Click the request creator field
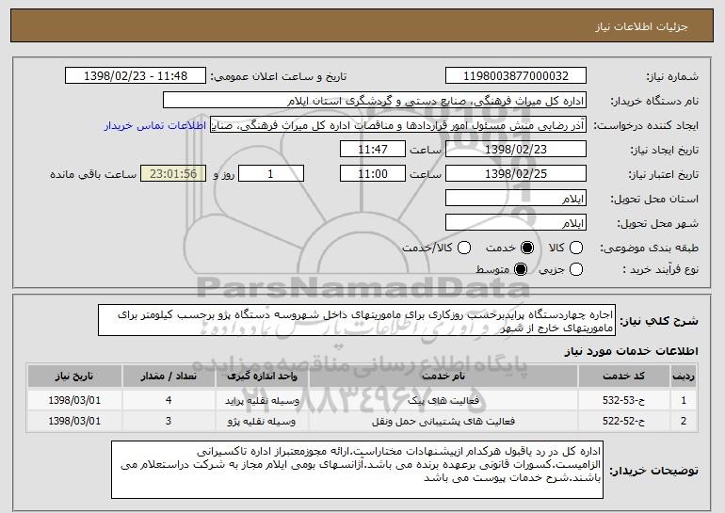Screen dimensions: 725x513 click(x=398, y=125)
